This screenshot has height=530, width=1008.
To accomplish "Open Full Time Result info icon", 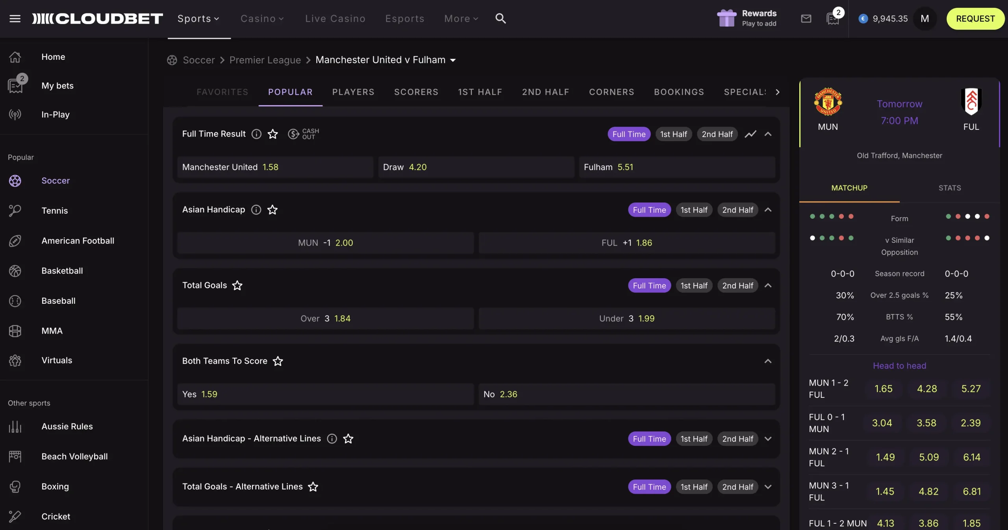I will click(x=256, y=134).
